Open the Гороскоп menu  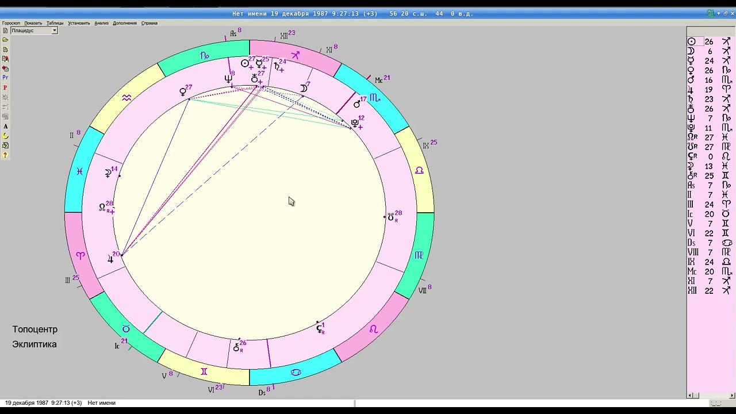tap(11, 23)
